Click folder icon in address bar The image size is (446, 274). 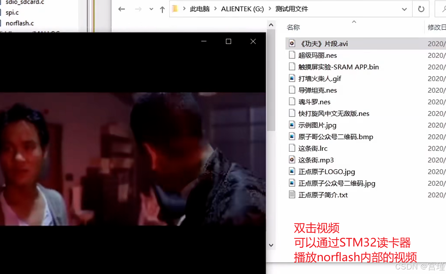click(175, 9)
